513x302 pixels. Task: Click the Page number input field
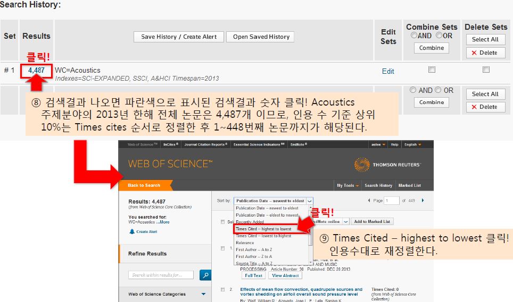(392, 201)
